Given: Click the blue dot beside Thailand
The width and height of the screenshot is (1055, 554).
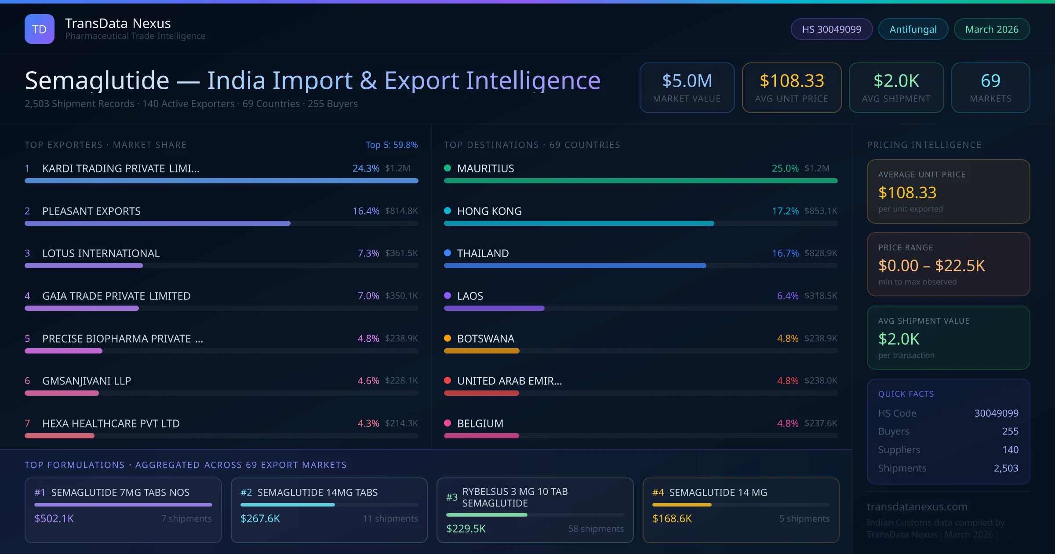Looking at the screenshot, I should pyautogui.click(x=447, y=253).
